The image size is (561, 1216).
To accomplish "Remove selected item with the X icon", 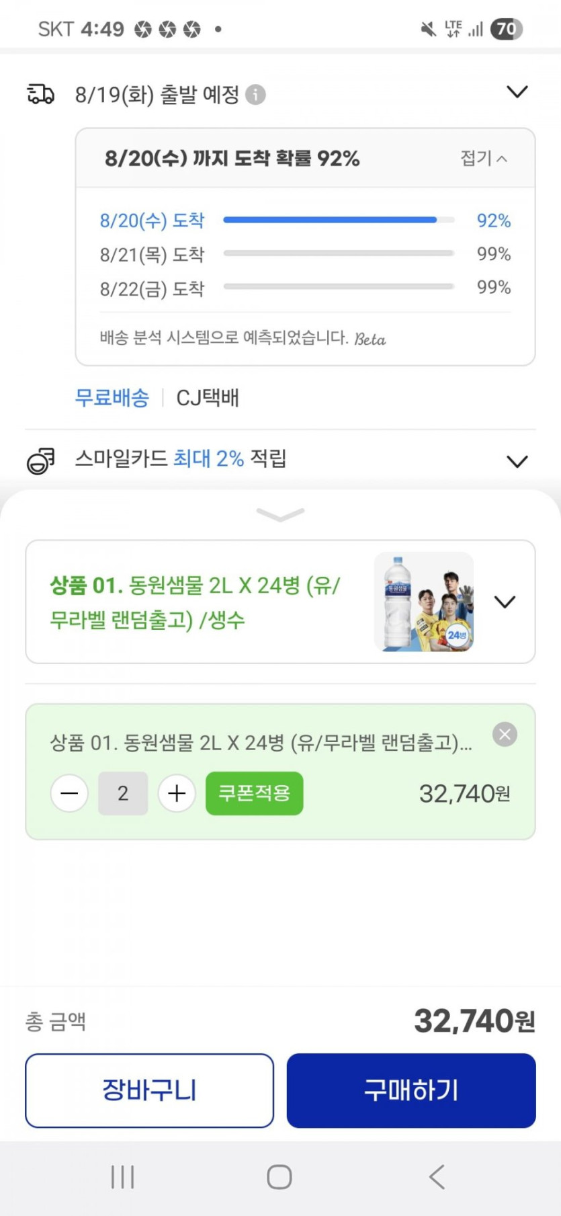I will point(505,735).
